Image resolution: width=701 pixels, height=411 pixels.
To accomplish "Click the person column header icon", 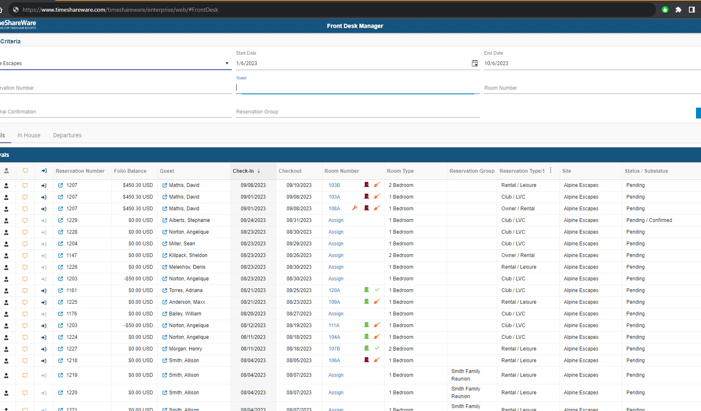I will point(6,171).
